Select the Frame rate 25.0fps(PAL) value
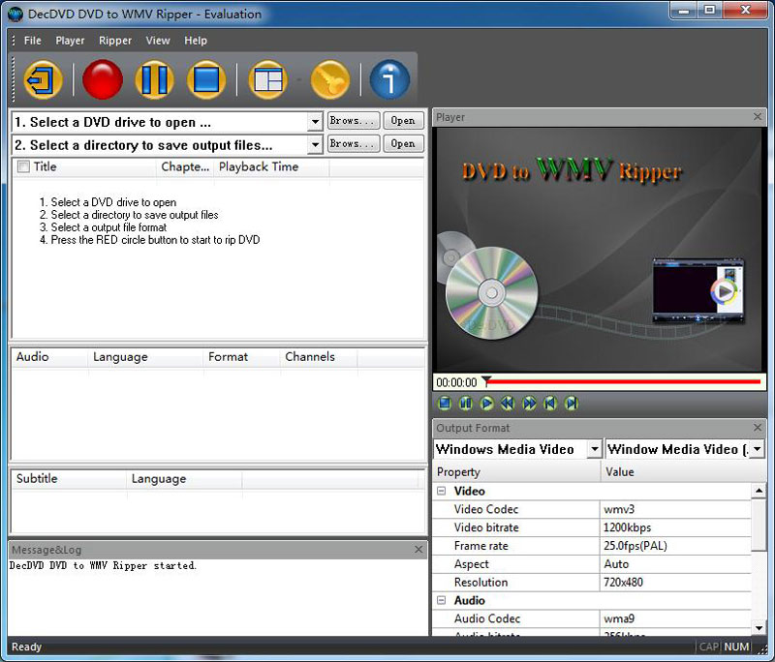Screen dimensions: 775x662 (x=675, y=546)
